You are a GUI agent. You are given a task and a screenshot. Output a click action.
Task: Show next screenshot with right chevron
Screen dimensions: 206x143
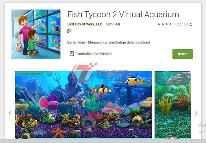tap(196, 113)
